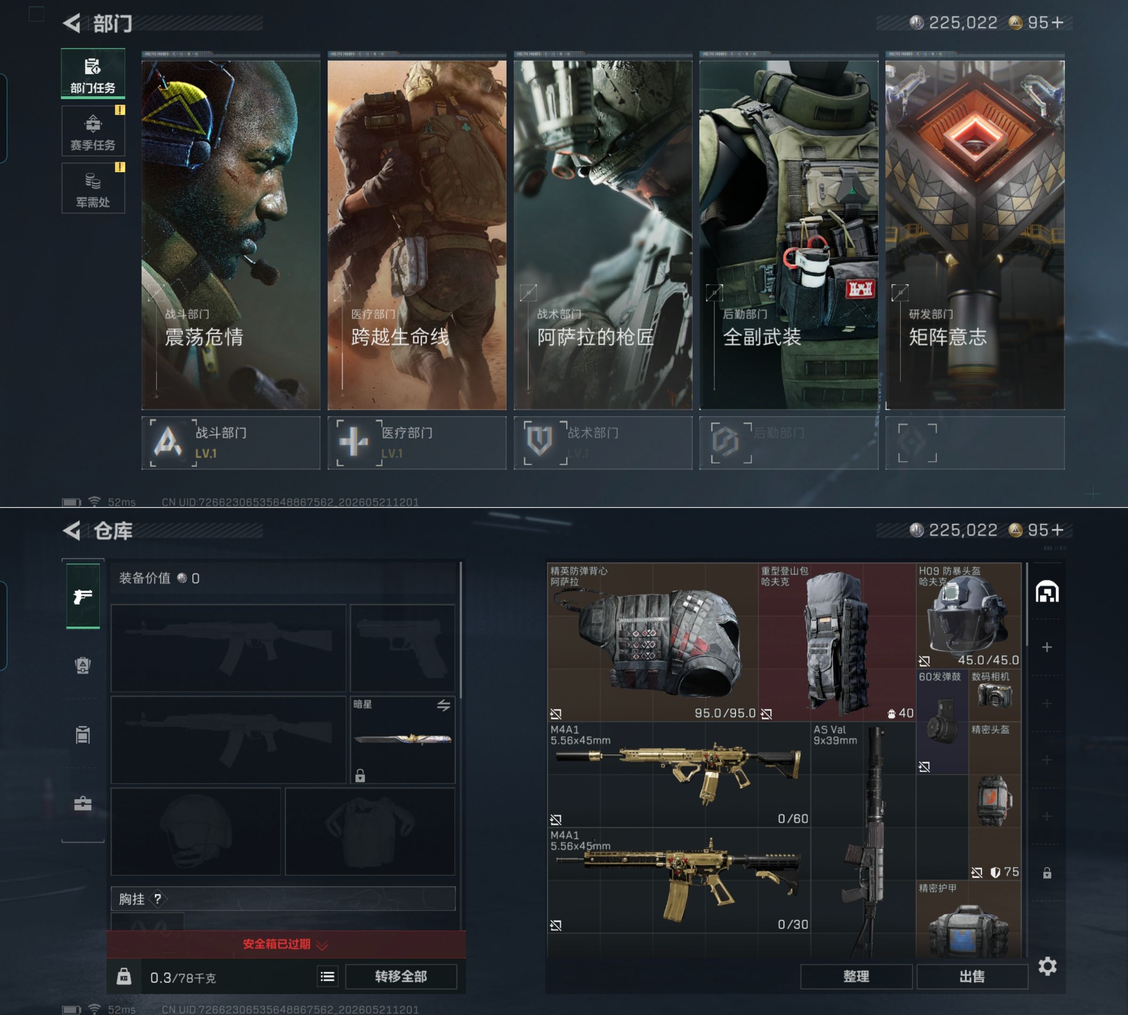Select the 暗星 knife in the melee slot

point(402,740)
